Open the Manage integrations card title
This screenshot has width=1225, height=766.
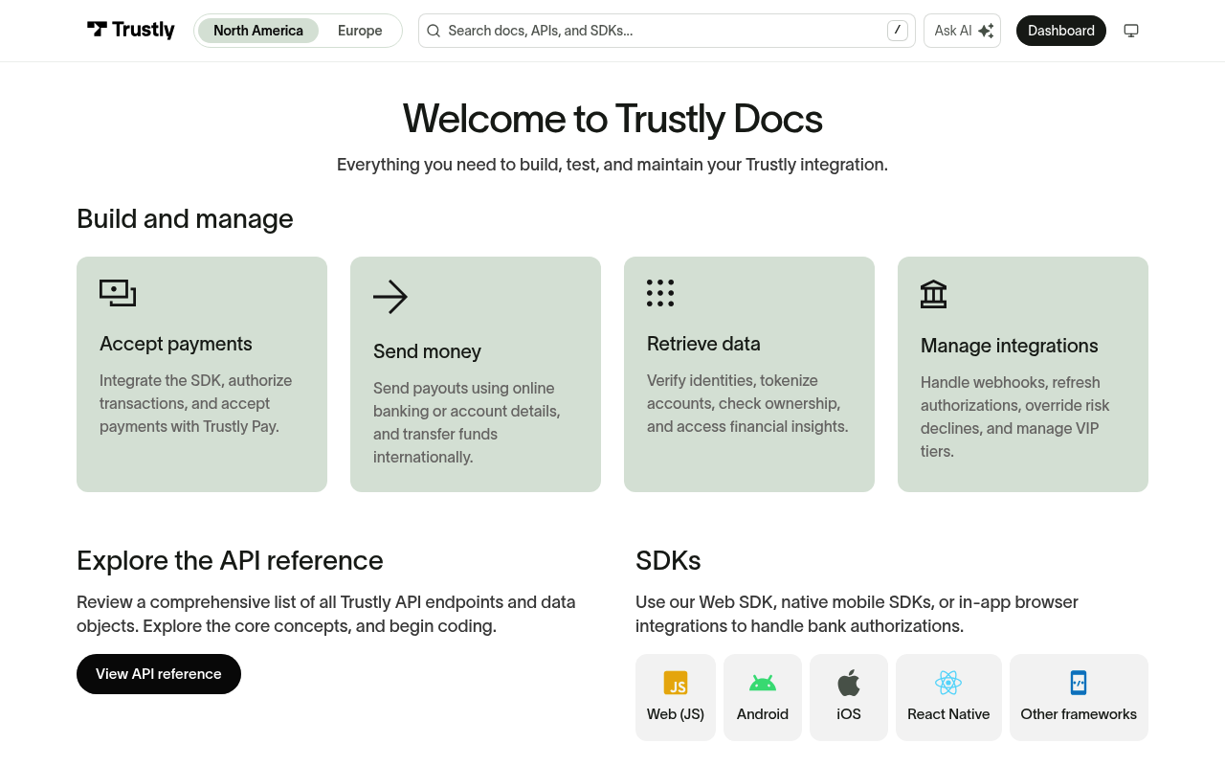pos(1010,346)
